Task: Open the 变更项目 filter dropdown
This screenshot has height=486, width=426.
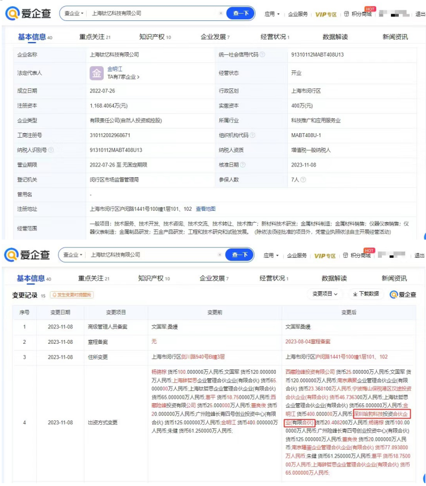Action: pyautogui.click(x=325, y=294)
